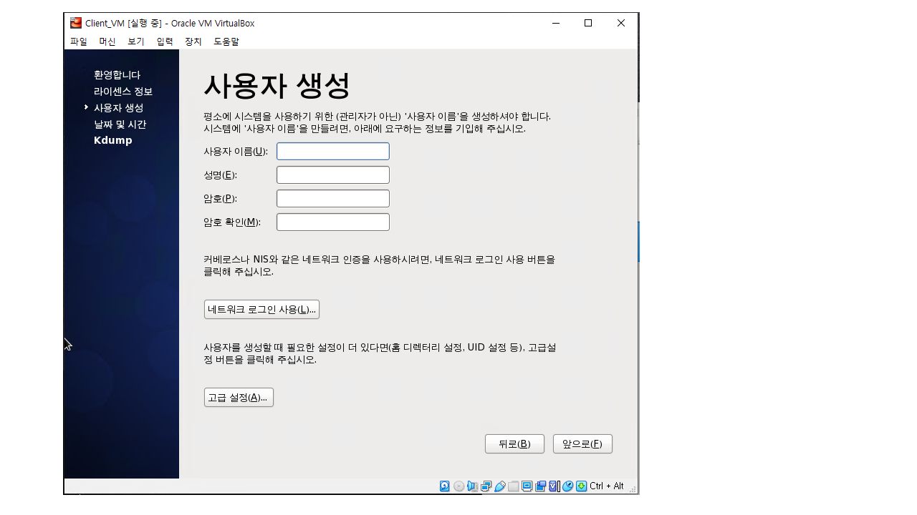Click the host key green arrow icon

tap(582, 486)
